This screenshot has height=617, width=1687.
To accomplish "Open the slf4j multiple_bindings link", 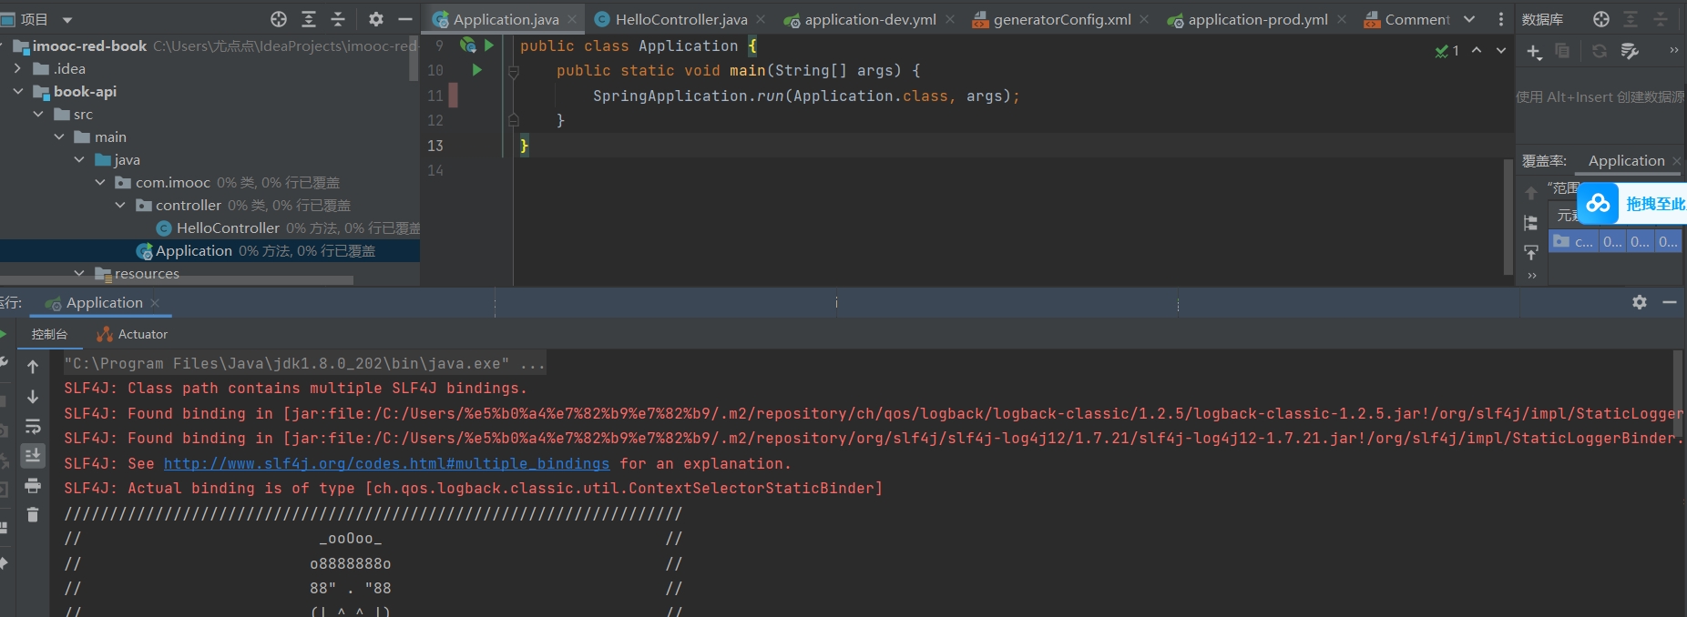I will click(x=386, y=463).
